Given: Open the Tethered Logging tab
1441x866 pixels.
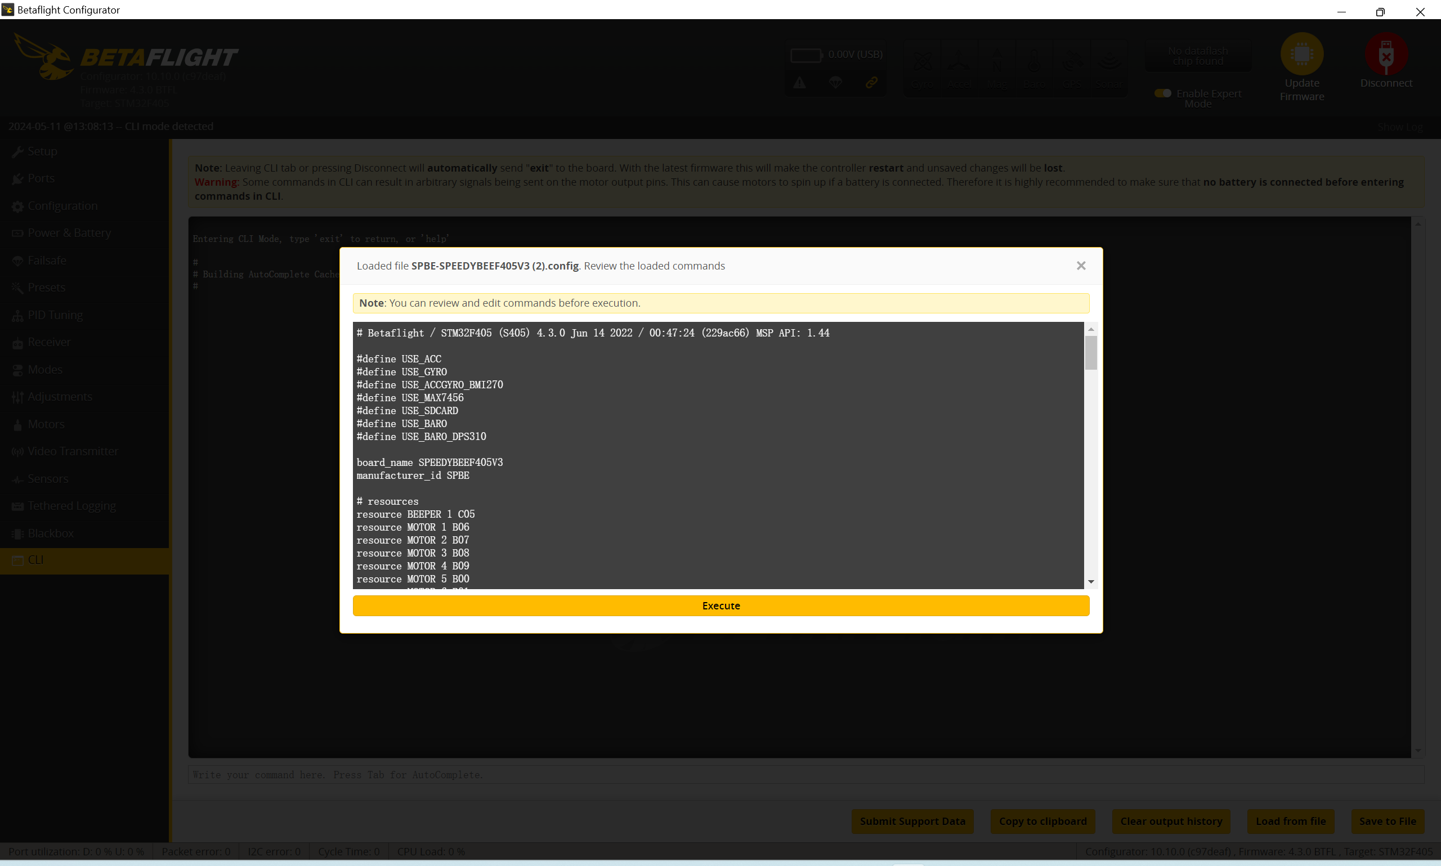Looking at the screenshot, I should coord(84,506).
